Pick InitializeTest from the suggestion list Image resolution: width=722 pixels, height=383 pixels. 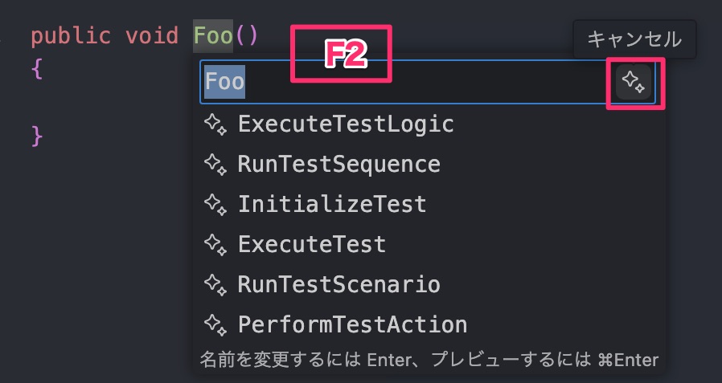tap(429, 205)
